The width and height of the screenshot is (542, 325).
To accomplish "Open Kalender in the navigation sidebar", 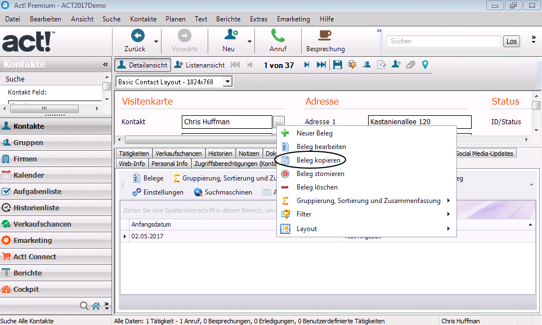I will (56, 175).
